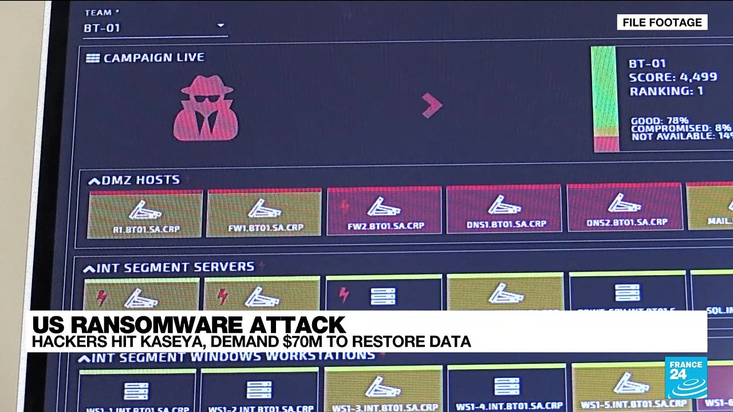Screen dimensions: 733x412
Task: Click lightning bolt on FW2.BT01.SA.CRP tile
Action: tap(345, 206)
